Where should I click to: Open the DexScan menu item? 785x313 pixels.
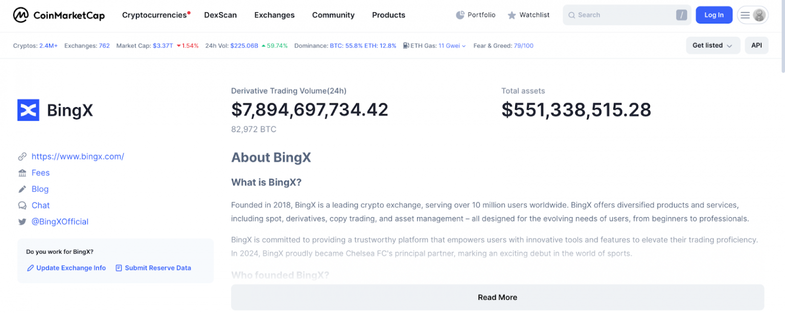click(x=220, y=15)
